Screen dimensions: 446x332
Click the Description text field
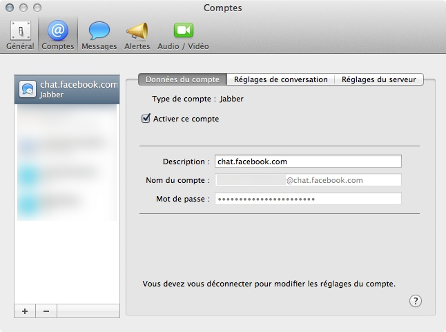(x=308, y=162)
